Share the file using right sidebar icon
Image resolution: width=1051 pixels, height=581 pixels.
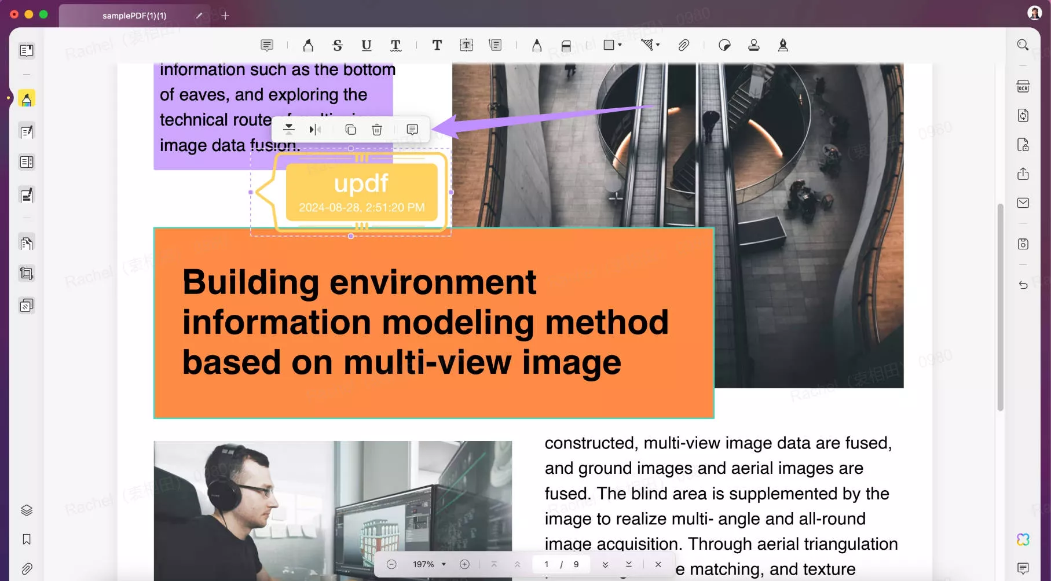coord(1023,174)
